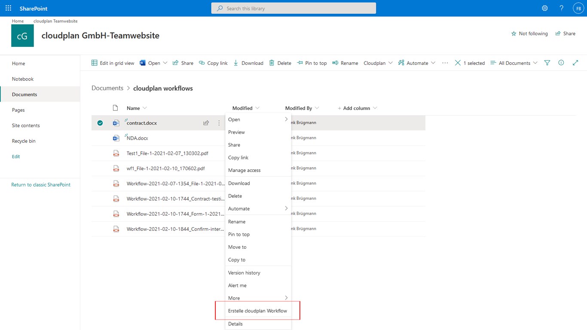Image resolution: width=587 pixels, height=330 pixels.
Task: Click the Word file icon next to NDA.docx
Action: [116, 138]
